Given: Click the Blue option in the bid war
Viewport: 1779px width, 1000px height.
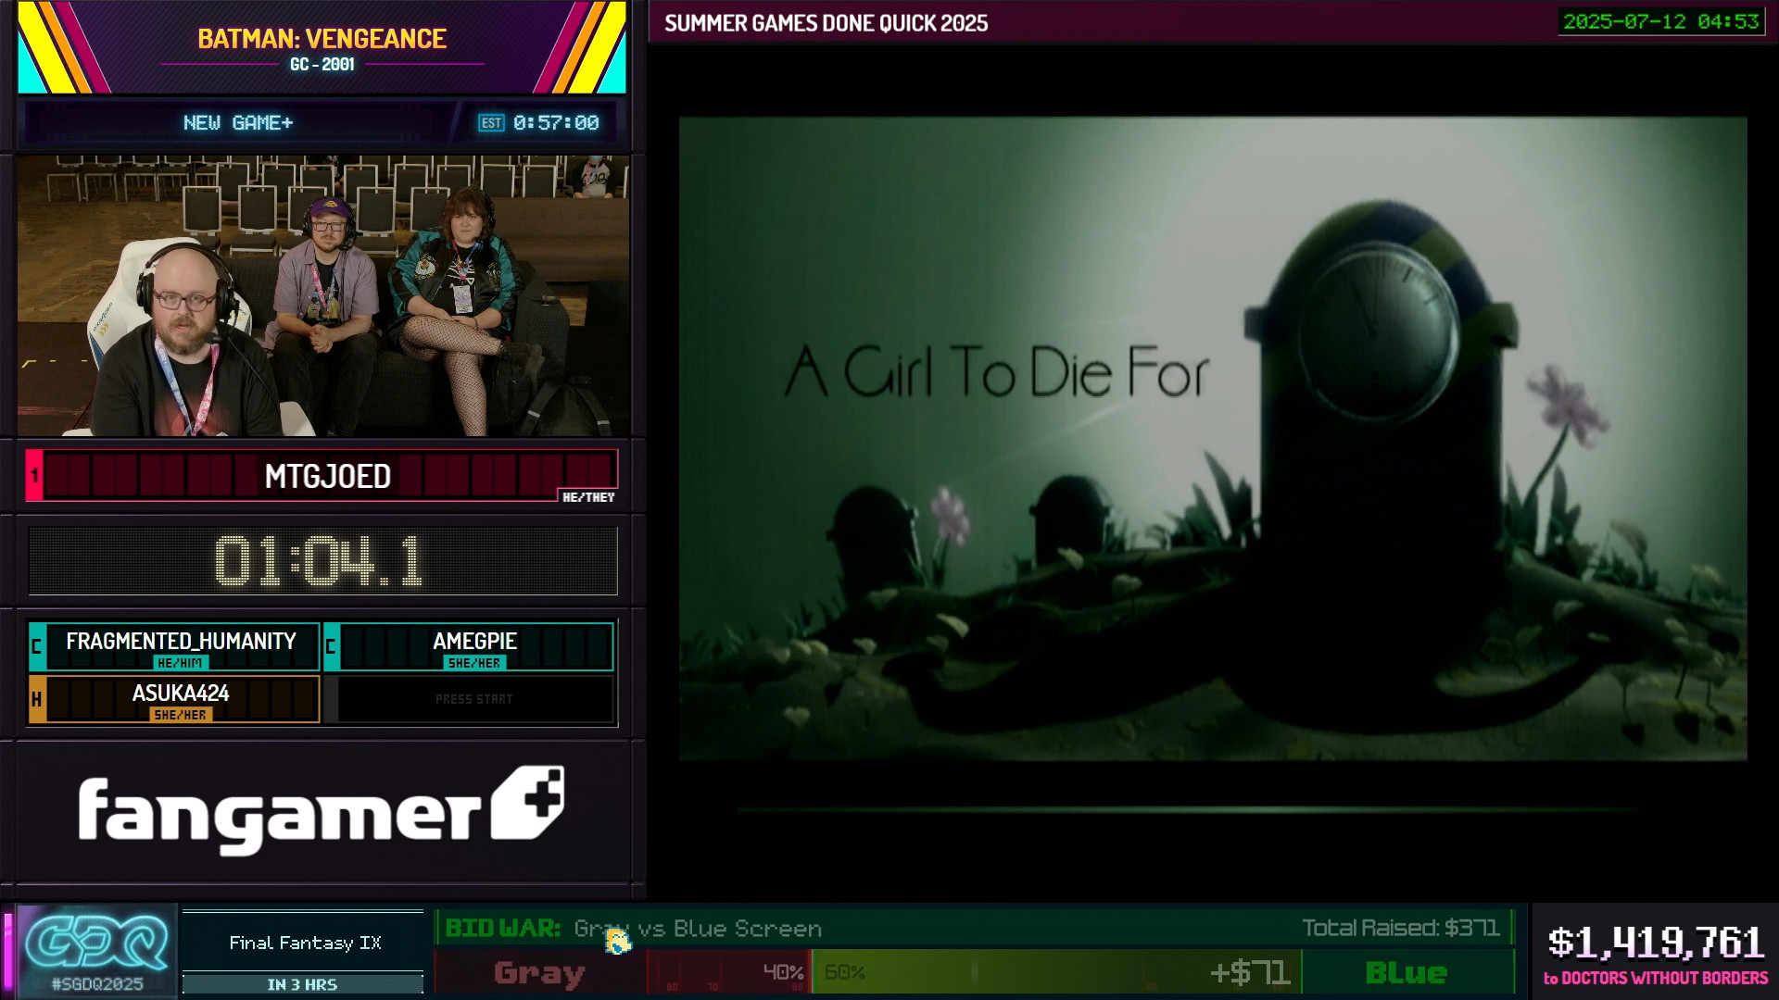Looking at the screenshot, I should (1406, 972).
